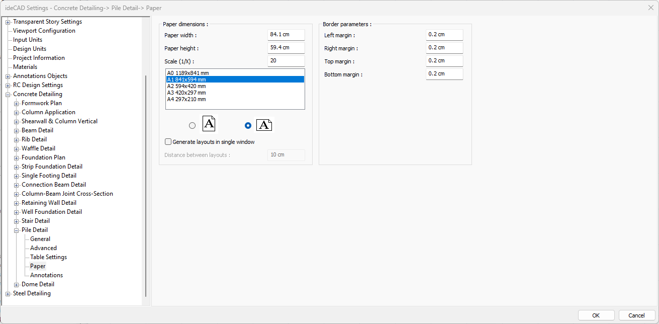Choose the portrait orientation radio button

coord(192,126)
